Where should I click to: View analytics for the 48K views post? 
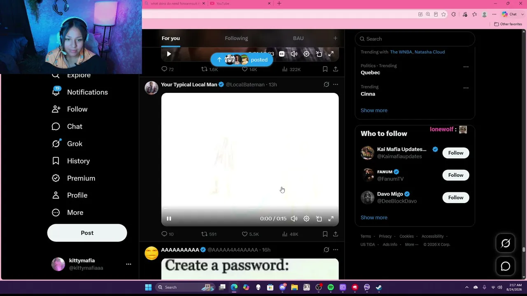click(290, 234)
